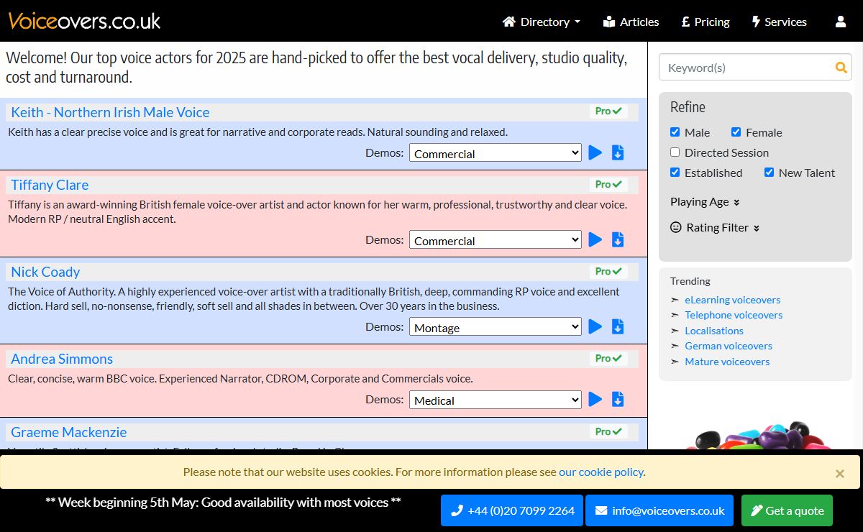Click the Voiceovers.co.uk logo

tap(84, 21)
